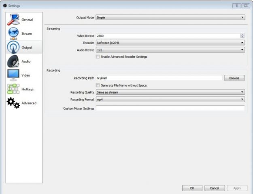Click the Cancel button

point(215,188)
